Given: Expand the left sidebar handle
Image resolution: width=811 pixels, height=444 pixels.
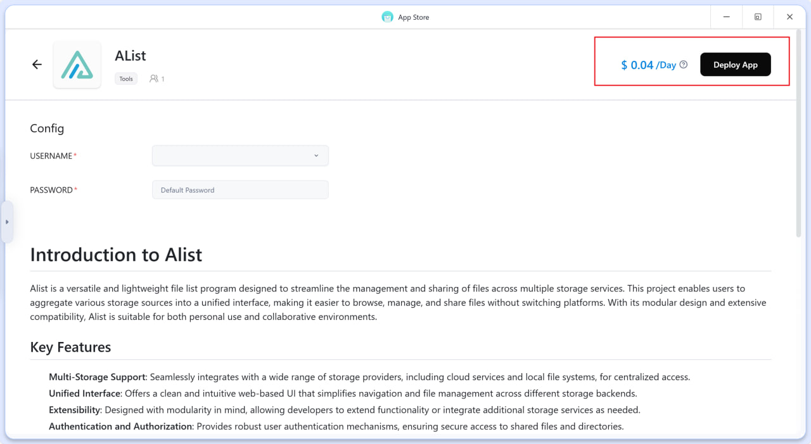Looking at the screenshot, I should [x=7, y=222].
